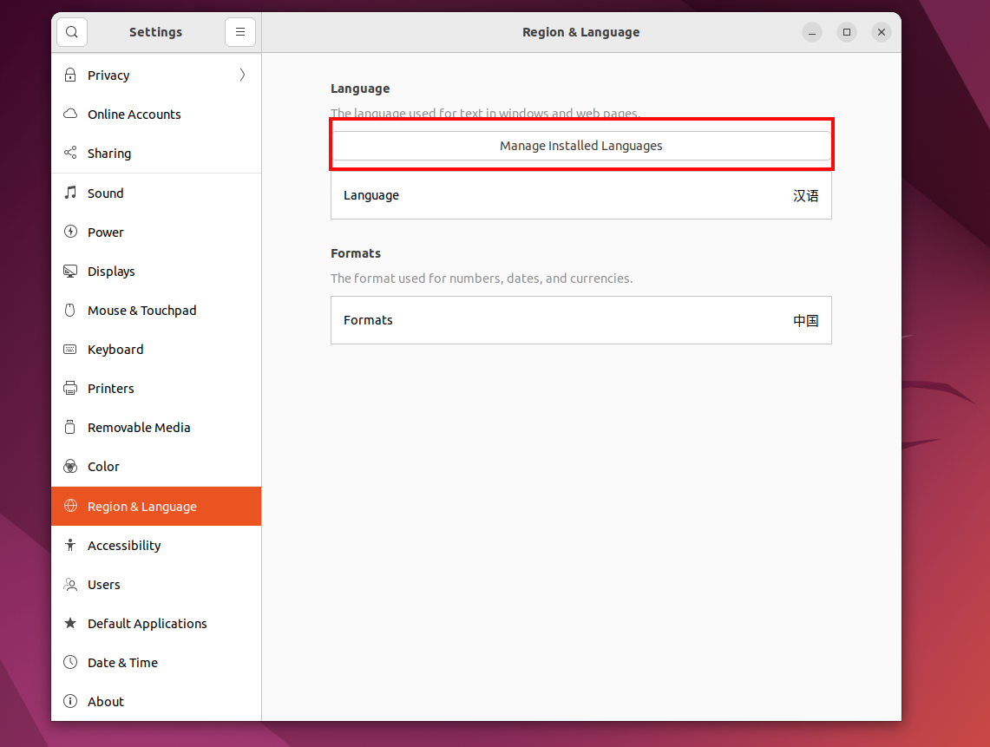Click the Users icon in sidebar
The image size is (990, 747).
(71, 584)
